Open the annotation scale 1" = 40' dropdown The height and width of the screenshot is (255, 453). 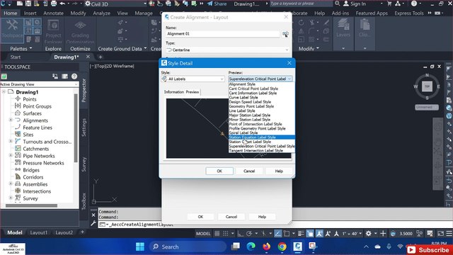tap(352, 233)
